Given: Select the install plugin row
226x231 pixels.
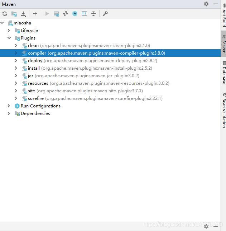Looking at the screenshot, I should (x=110, y=68).
